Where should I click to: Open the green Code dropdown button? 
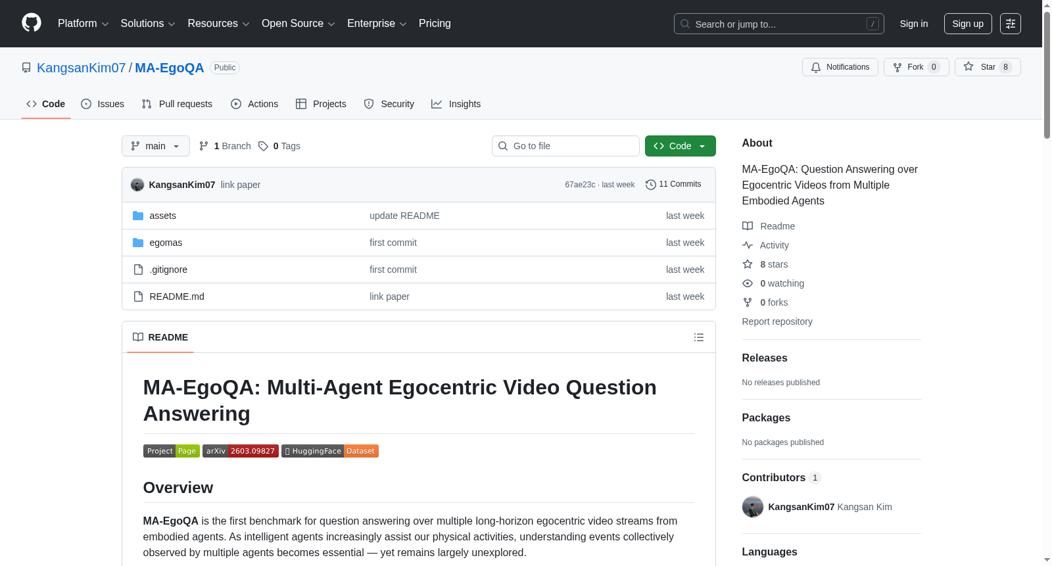(x=681, y=146)
